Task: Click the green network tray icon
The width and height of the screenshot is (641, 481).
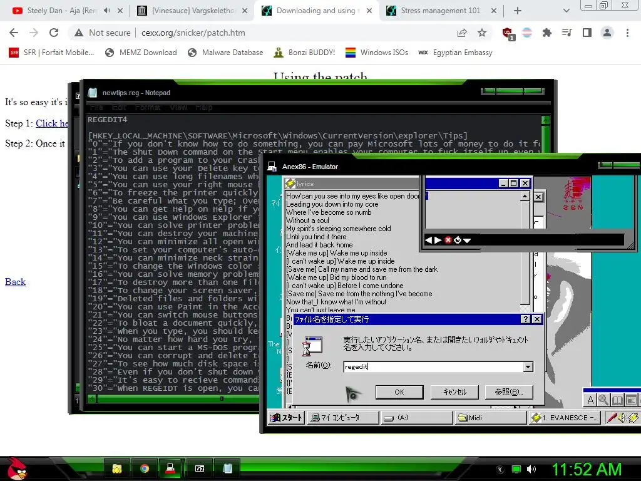Action: tap(516, 469)
